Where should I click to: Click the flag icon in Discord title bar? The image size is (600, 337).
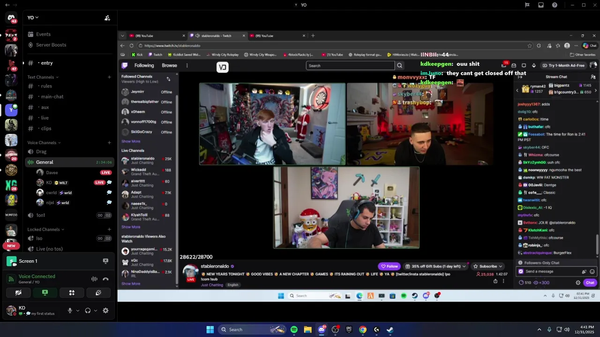click(527, 5)
